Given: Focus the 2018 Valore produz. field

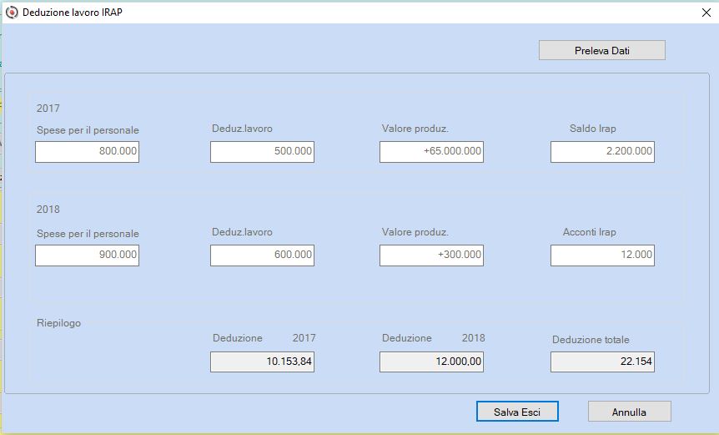Looking at the screenshot, I should click(431, 255).
